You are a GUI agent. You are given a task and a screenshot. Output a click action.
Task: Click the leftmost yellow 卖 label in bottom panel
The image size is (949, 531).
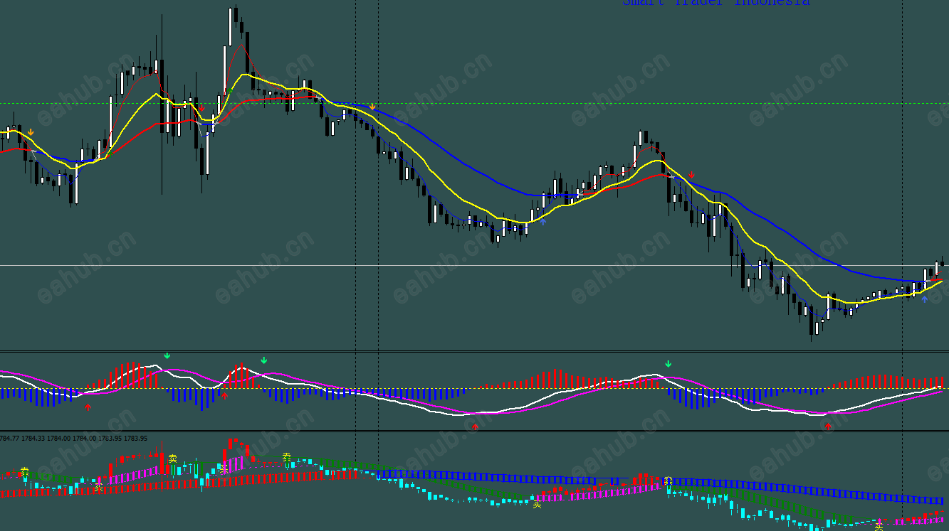(24, 471)
